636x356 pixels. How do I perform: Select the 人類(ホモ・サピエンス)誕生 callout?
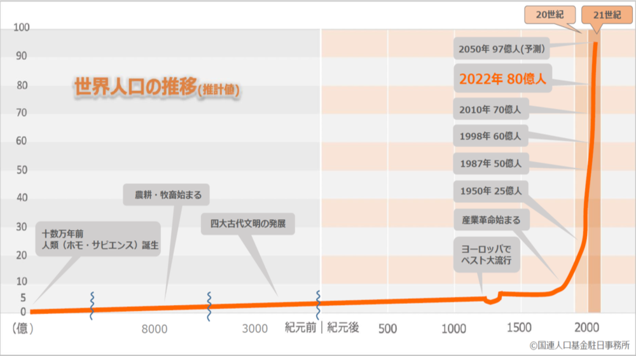(97, 238)
